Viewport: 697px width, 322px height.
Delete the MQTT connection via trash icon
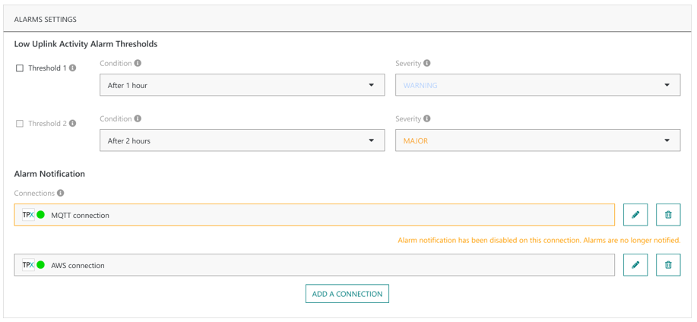(x=668, y=215)
